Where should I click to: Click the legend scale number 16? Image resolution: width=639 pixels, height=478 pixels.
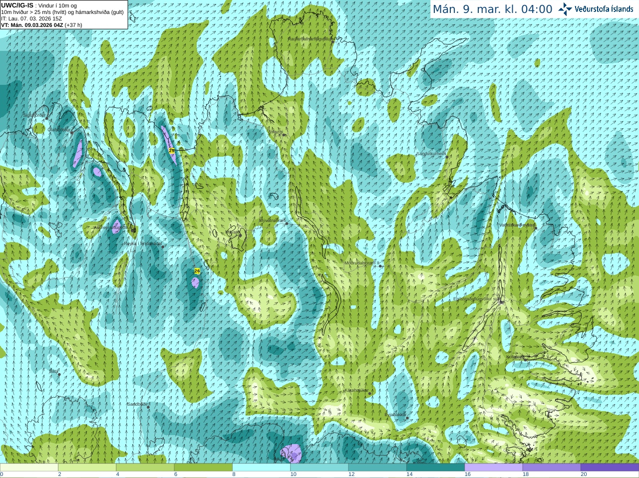(x=468, y=475)
